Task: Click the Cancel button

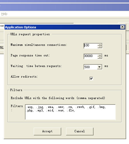Action: pos(80,131)
